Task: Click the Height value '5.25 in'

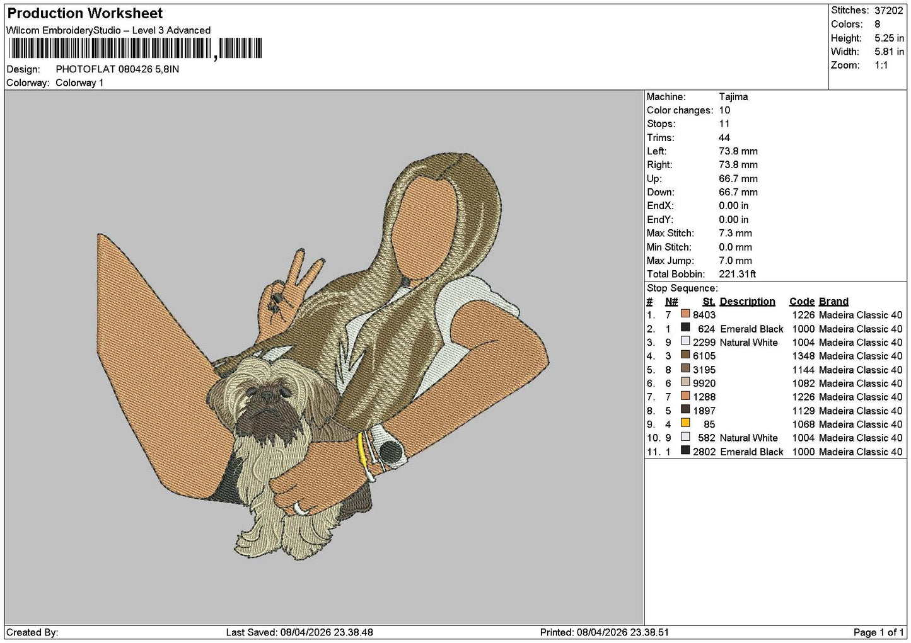Action: (889, 38)
